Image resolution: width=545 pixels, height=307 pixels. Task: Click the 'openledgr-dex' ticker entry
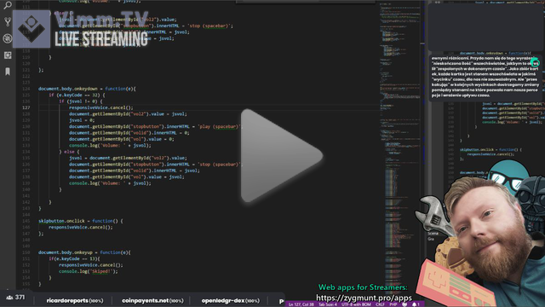pyautogui.click(x=231, y=300)
